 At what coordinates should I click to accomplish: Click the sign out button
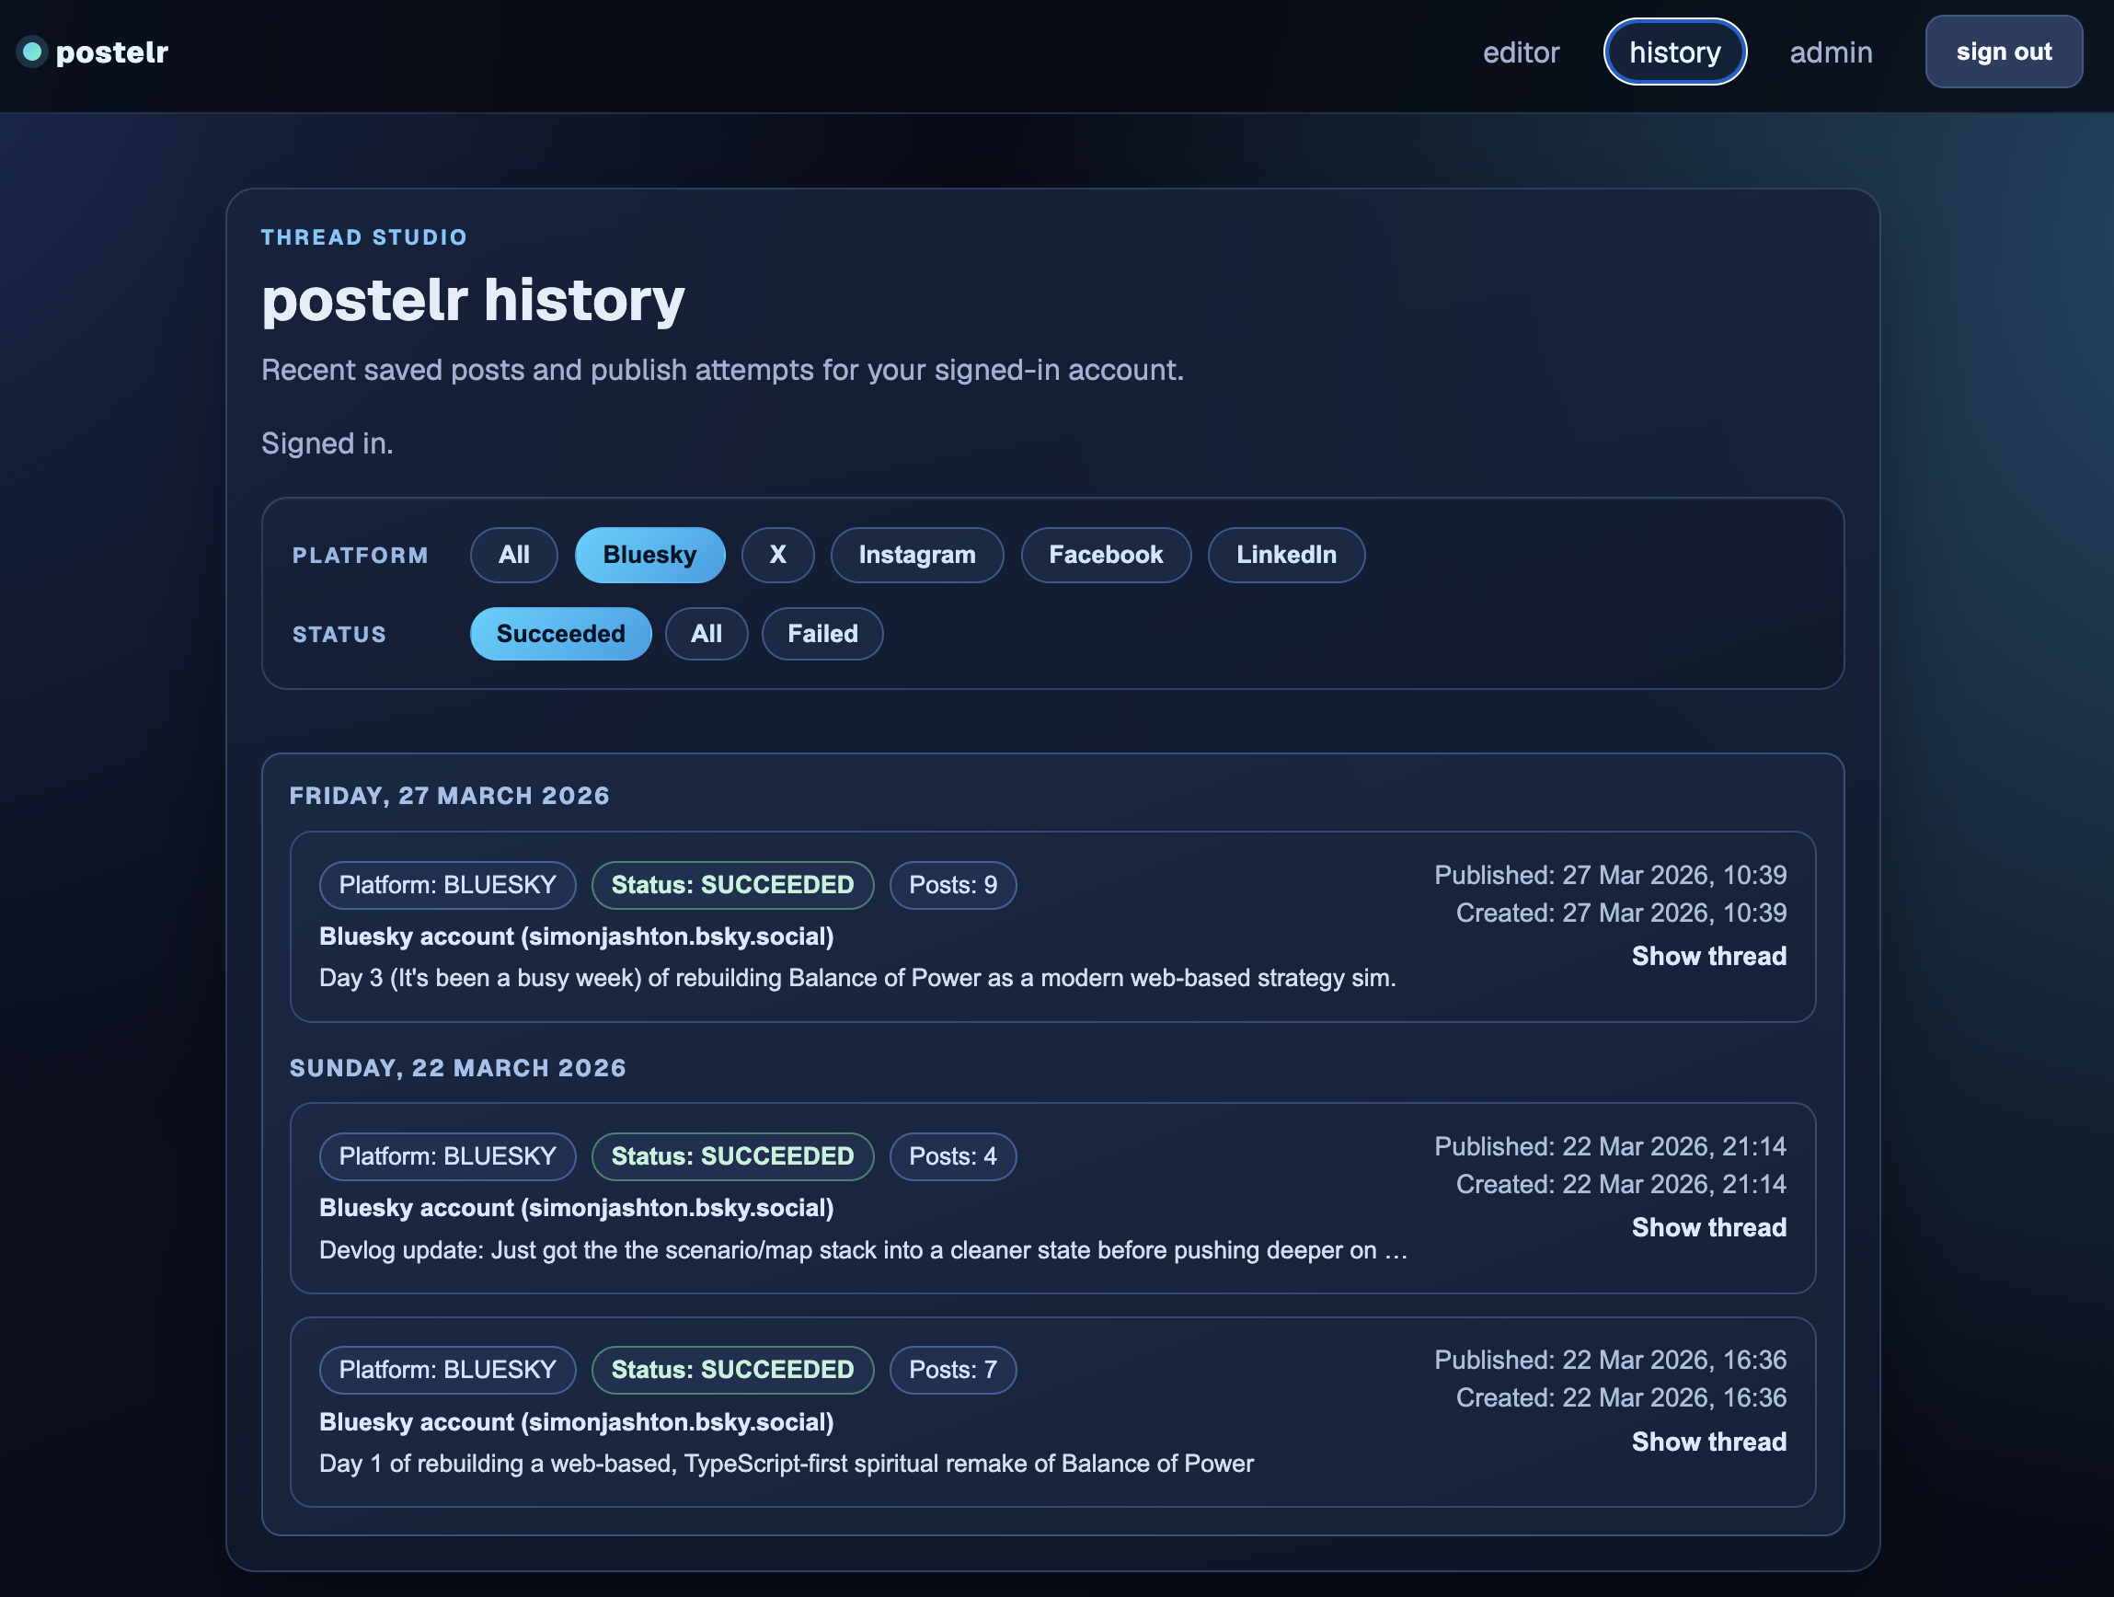tap(2003, 52)
